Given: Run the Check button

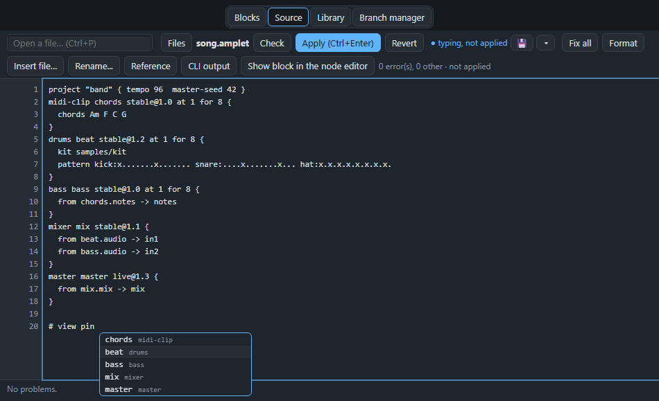Looking at the screenshot, I should pyautogui.click(x=272, y=43).
